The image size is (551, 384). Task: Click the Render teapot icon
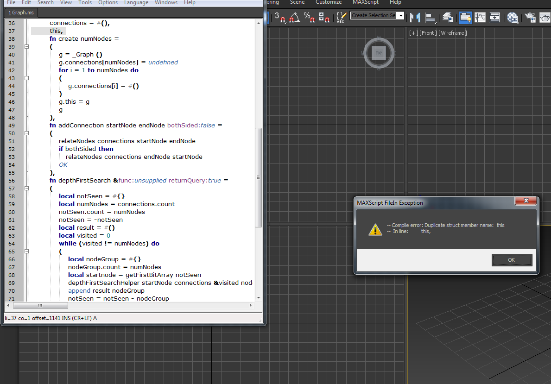(x=545, y=17)
